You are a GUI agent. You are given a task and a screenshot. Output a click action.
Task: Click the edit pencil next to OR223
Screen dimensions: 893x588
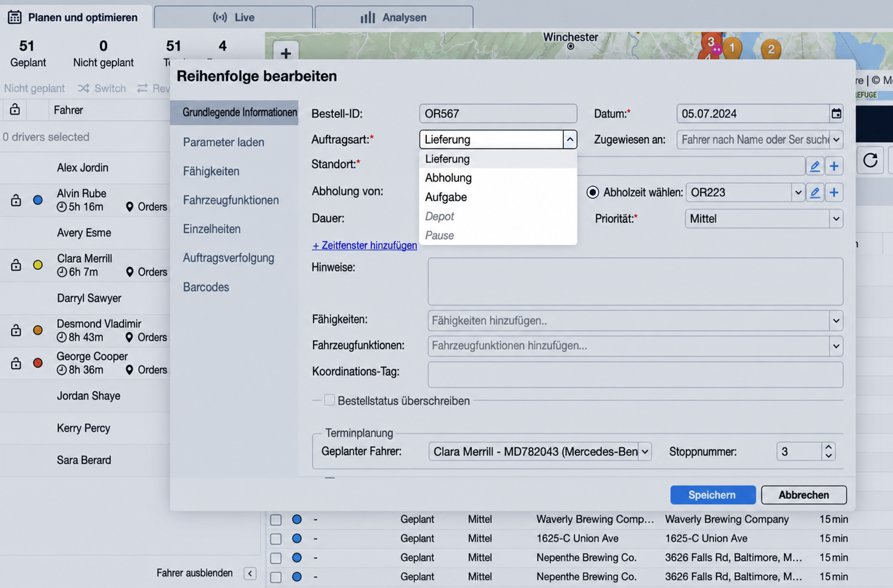coord(815,193)
